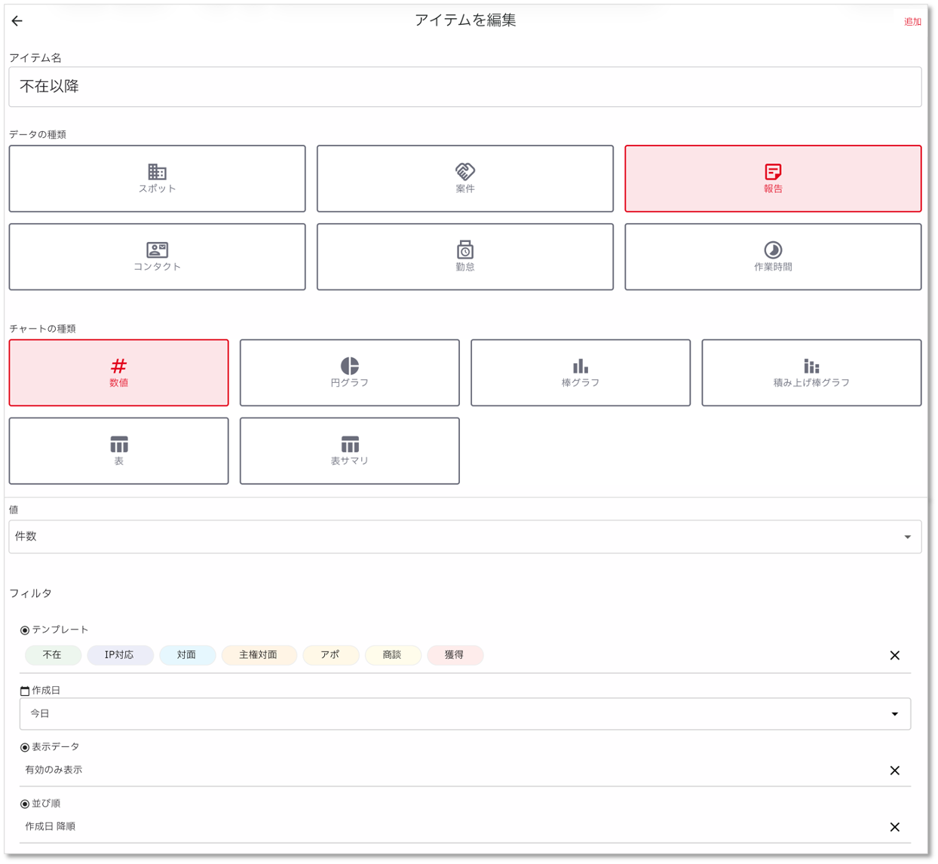Select the 棒グラフ bar chart icon

(x=580, y=366)
